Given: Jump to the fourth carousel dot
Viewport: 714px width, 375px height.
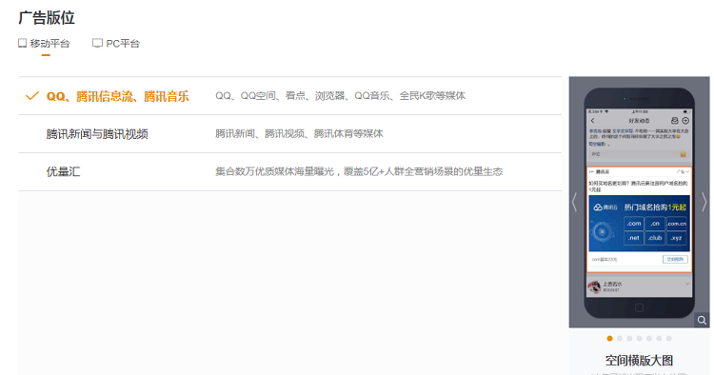Looking at the screenshot, I should pyautogui.click(x=640, y=338).
